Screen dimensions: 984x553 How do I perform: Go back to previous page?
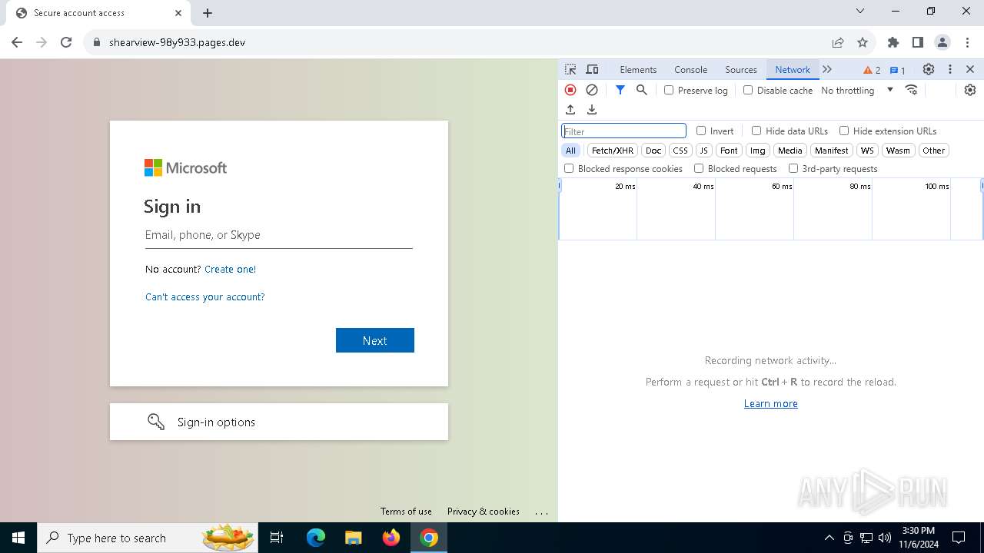17,42
